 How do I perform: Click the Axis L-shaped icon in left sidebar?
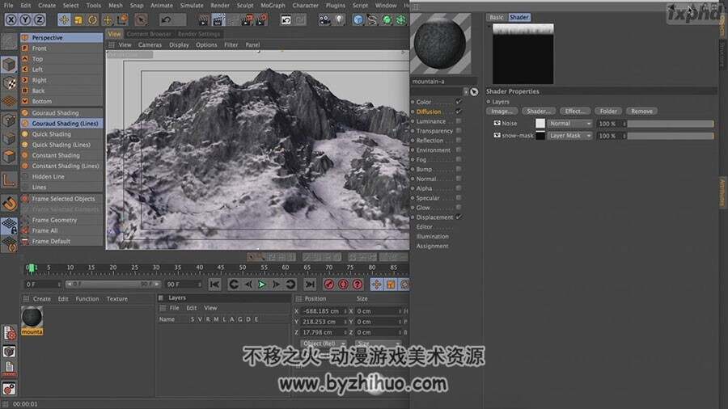pyautogui.click(x=9, y=180)
